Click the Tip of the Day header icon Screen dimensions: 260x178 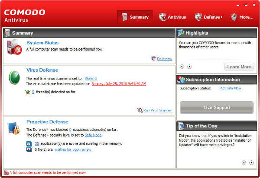(x=181, y=126)
